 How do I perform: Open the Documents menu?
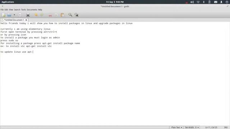click(x=32, y=10)
